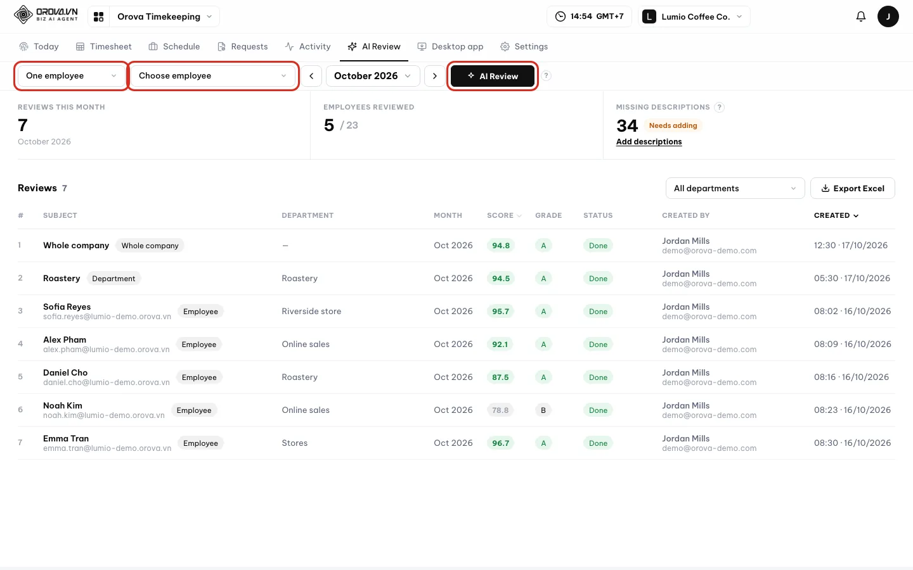This screenshot has width=913, height=570.
Task: Open the Choose employee dropdown
Action: coord(212,76)
